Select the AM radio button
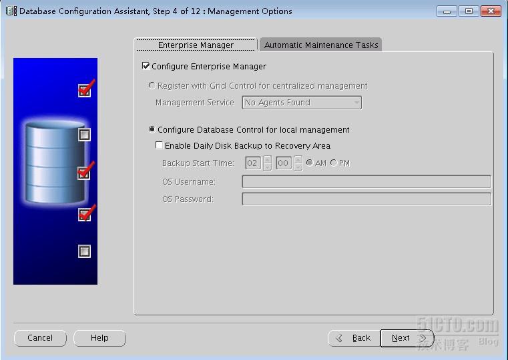The image size is (508, 360). point(310,163)
